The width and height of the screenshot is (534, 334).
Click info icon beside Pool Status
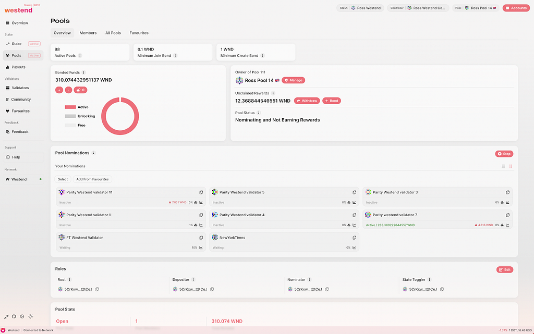point(259,113)
